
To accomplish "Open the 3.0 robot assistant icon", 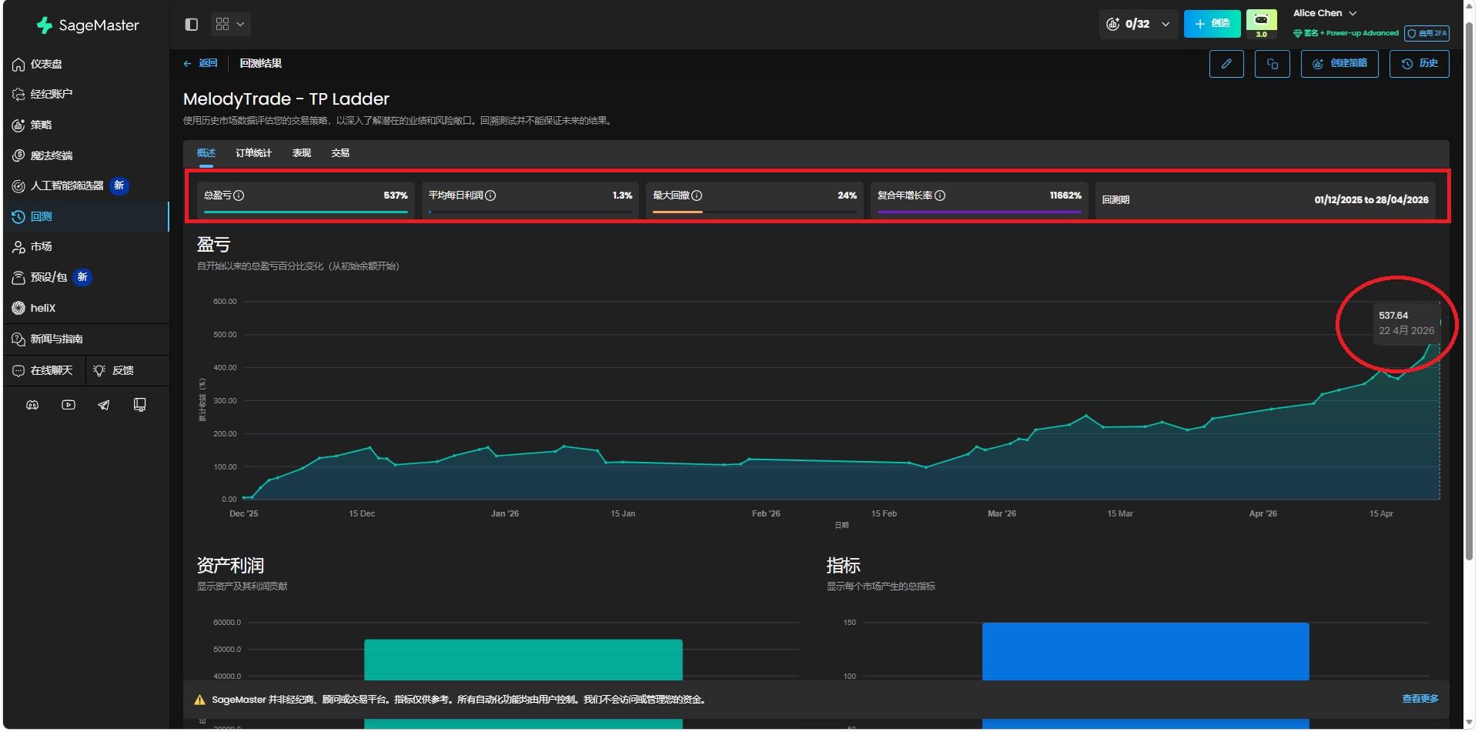I will [x=1262, y=24].
